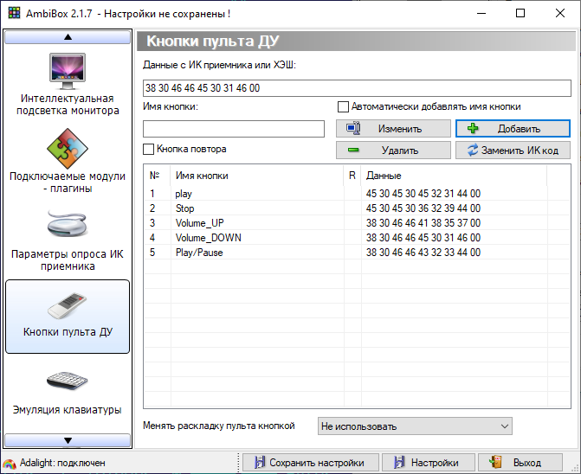Click the button name input field
The width and height of the screenshot is (581, 474).
(233, 129)
